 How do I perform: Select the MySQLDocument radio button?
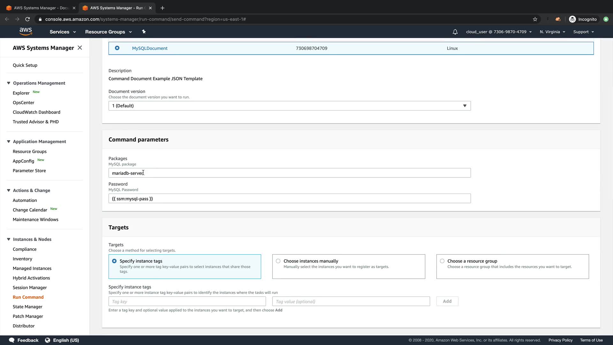point(117,48)
